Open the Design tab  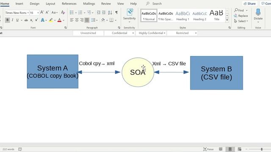click(x=35, y=4)
